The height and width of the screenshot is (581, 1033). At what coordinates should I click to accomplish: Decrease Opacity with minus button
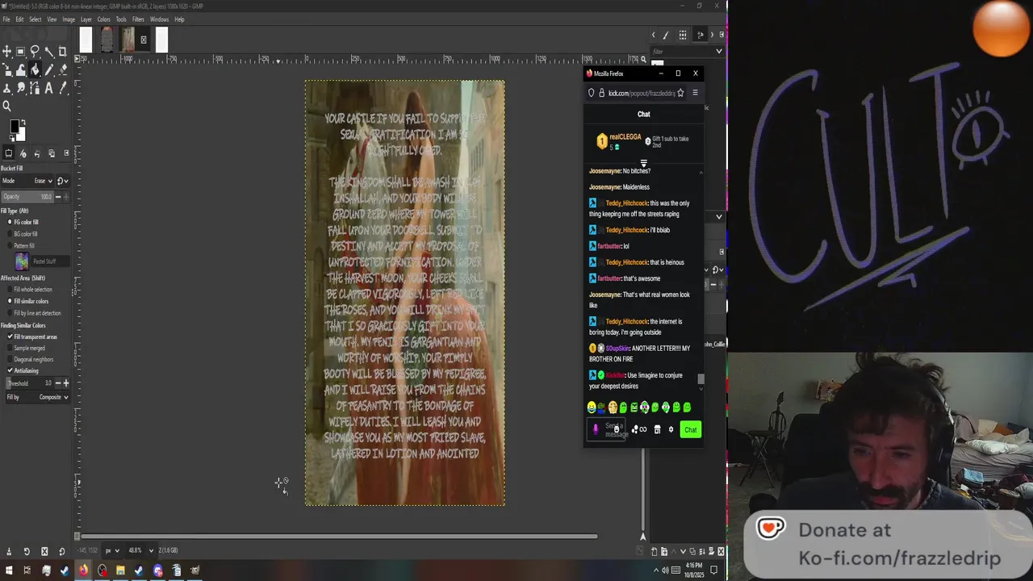click(x=58, y=196)
